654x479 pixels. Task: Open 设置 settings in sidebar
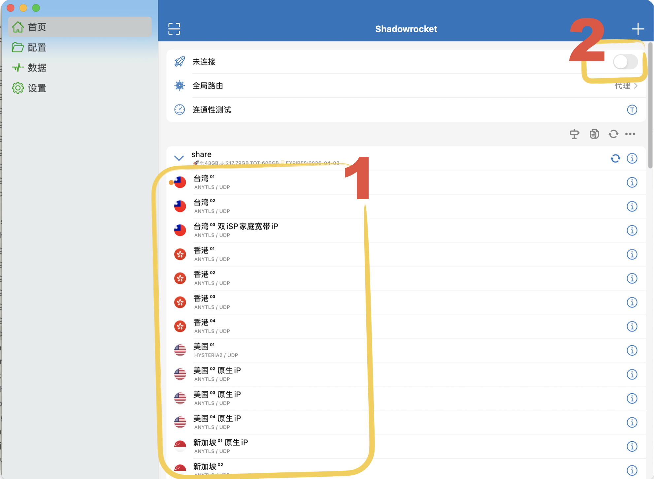point(36,88)
